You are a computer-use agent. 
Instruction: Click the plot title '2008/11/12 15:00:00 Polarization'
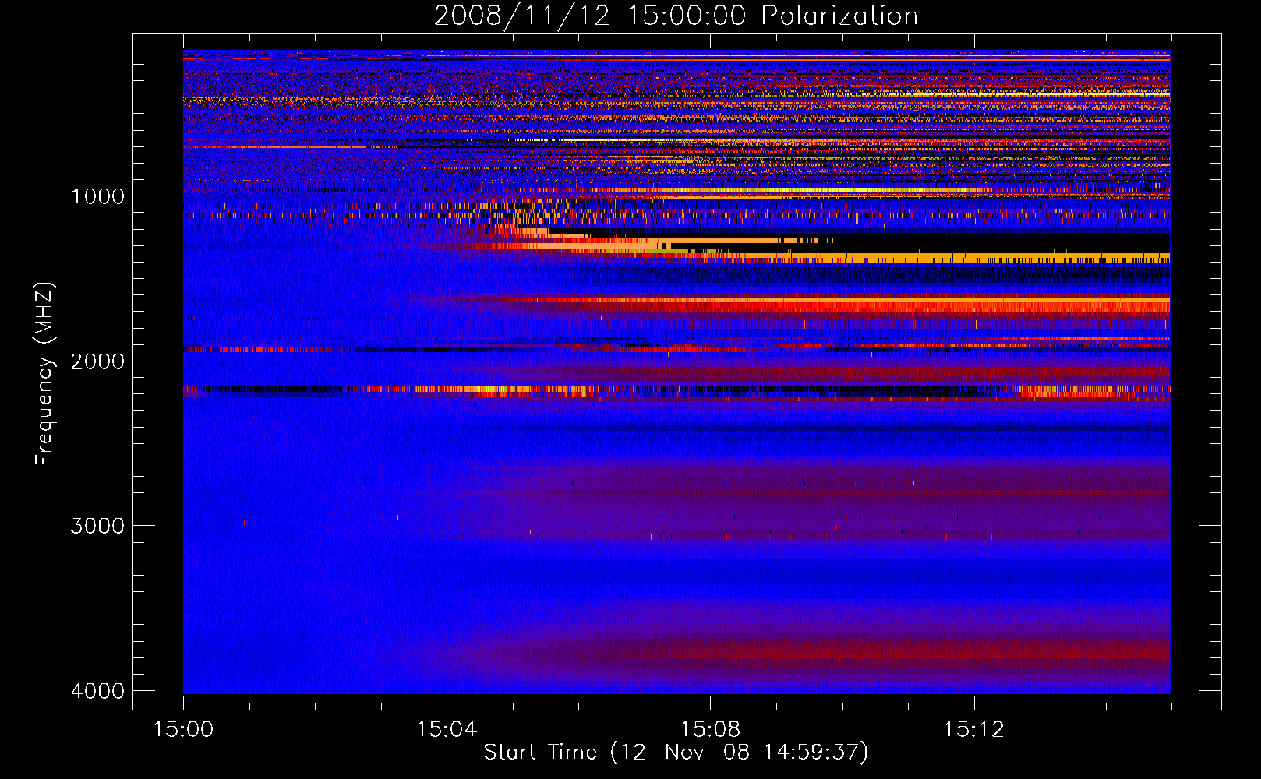pos(676,16)
